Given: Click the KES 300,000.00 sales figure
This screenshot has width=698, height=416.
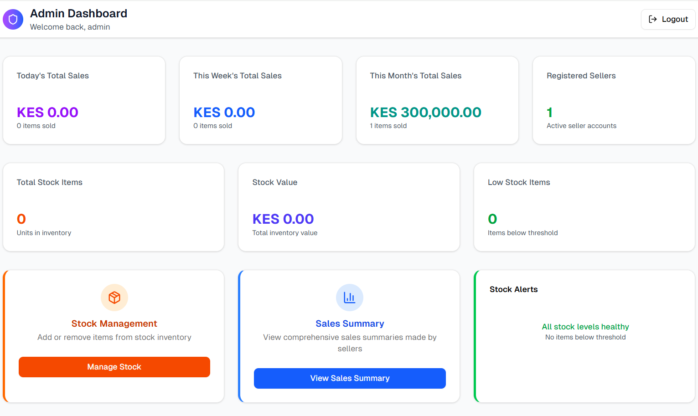Looking at the screenshot, I should click(425, 112).
